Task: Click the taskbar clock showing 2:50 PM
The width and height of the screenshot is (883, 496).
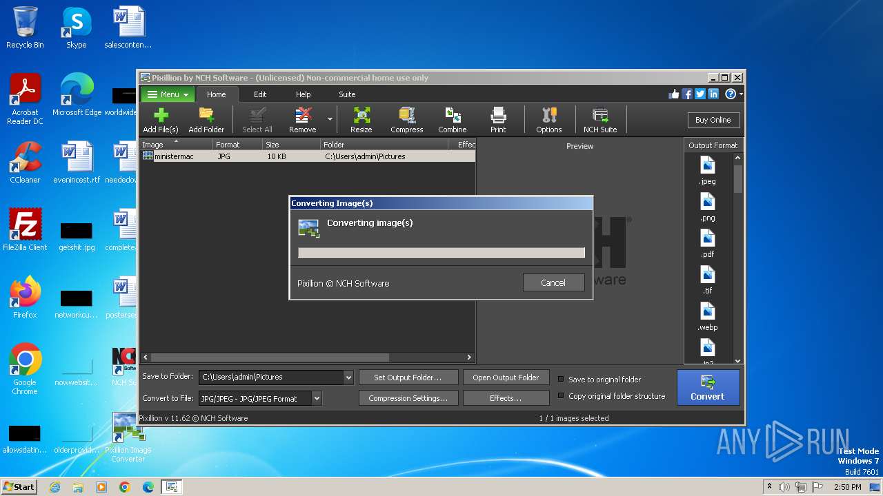Action: pos(847,487)
